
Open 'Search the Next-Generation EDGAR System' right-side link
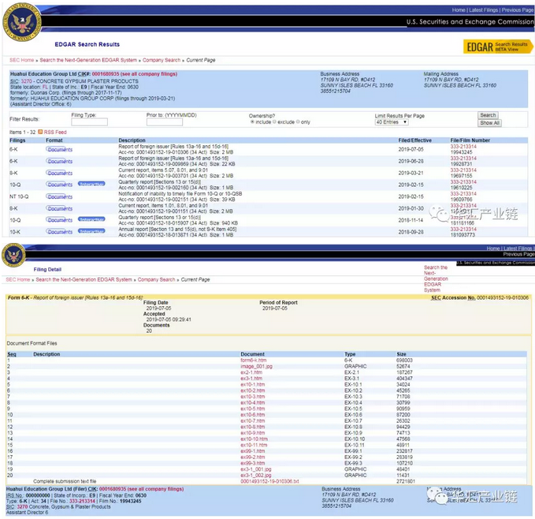[436, 278]
